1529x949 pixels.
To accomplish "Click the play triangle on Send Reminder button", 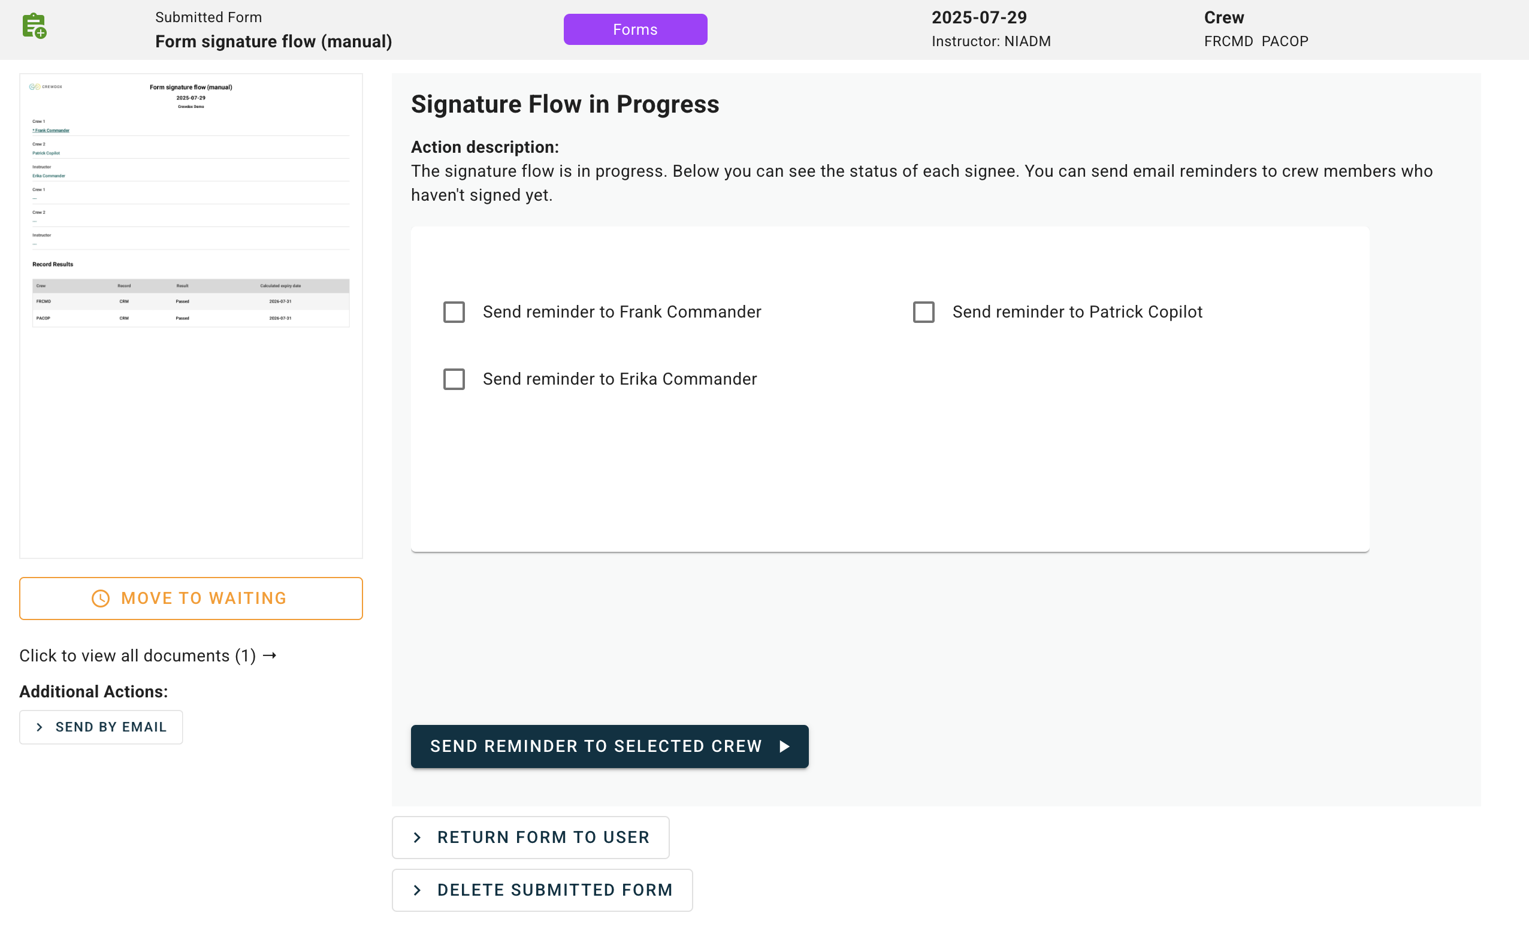I will pos(785,746).
